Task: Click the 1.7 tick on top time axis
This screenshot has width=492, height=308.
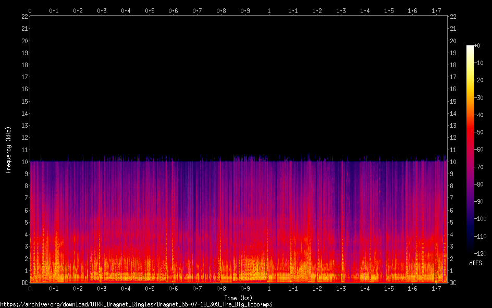Action: click(436, 10)
